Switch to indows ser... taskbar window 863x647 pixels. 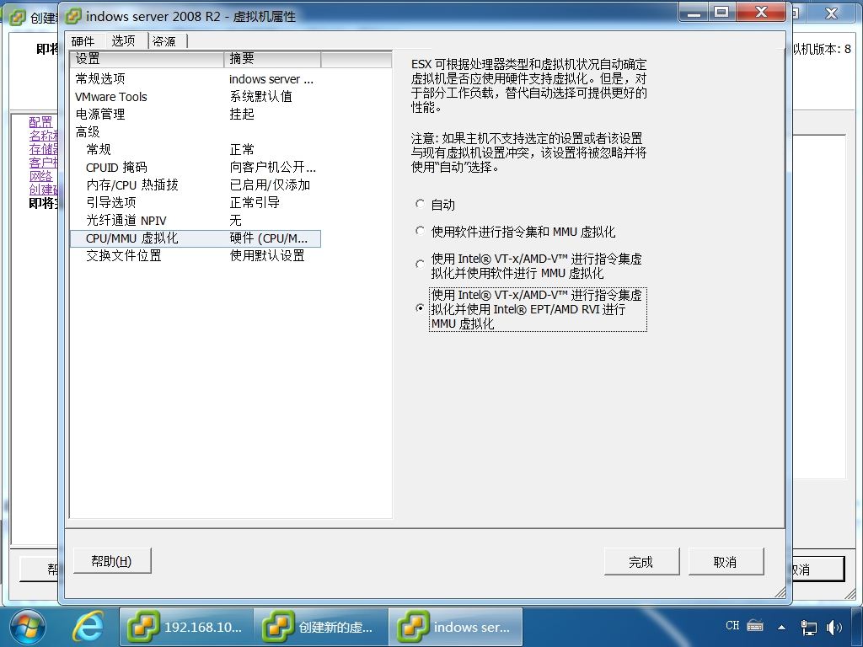(456, 627)
